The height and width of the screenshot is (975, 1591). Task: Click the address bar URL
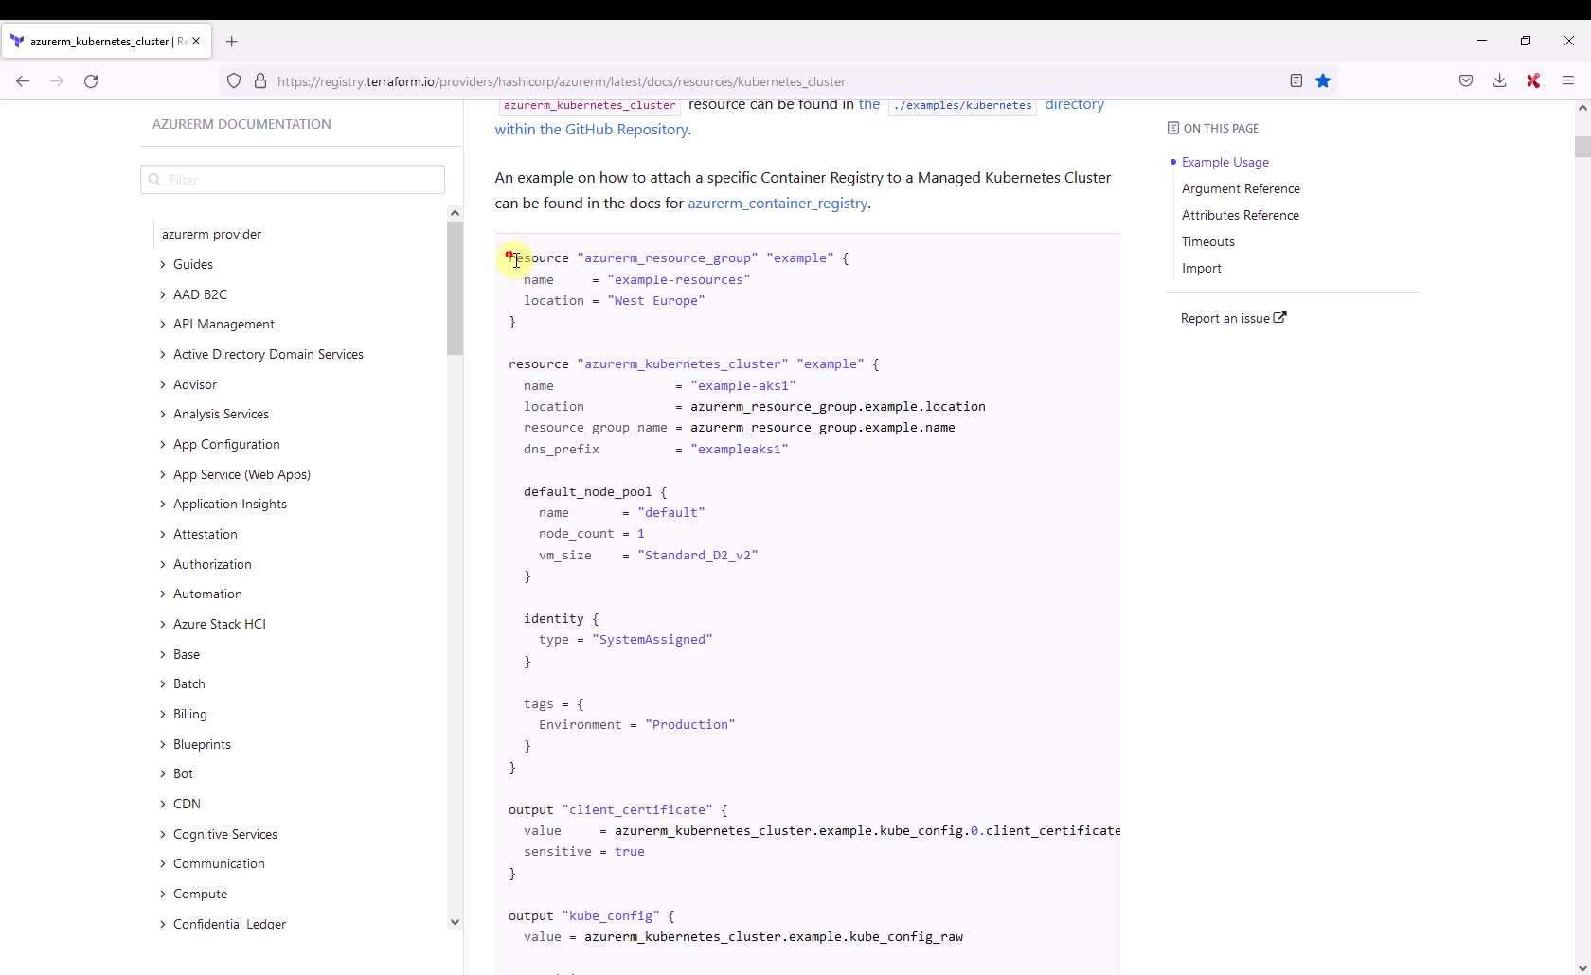pyautogui.click(x=562, y=81)
